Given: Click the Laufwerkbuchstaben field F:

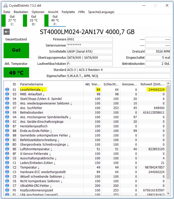Looking at the screenshot, I should point(90,64).
